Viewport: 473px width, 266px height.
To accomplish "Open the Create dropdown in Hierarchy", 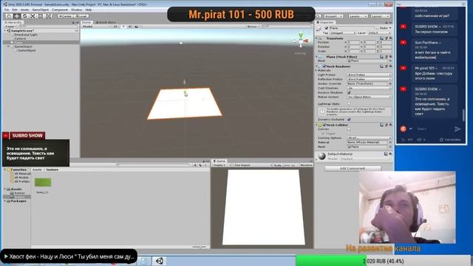I will (x=10, y=27).
